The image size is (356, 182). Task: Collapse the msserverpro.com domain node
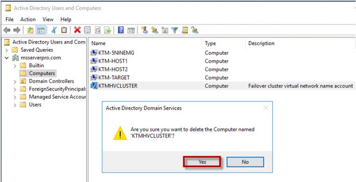pyautogui.click(x=7, y=57)
